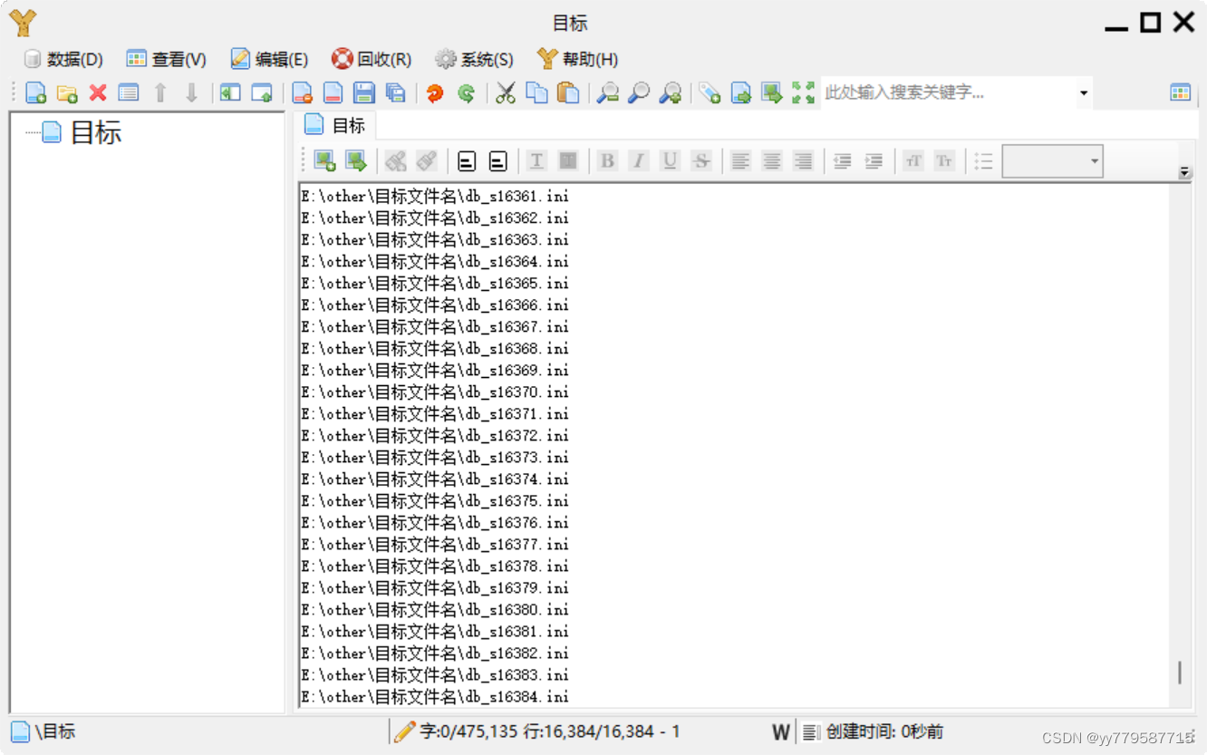Paste with the clipboard icon
Screen dimensions: 1207x755
tap(568, 92)
